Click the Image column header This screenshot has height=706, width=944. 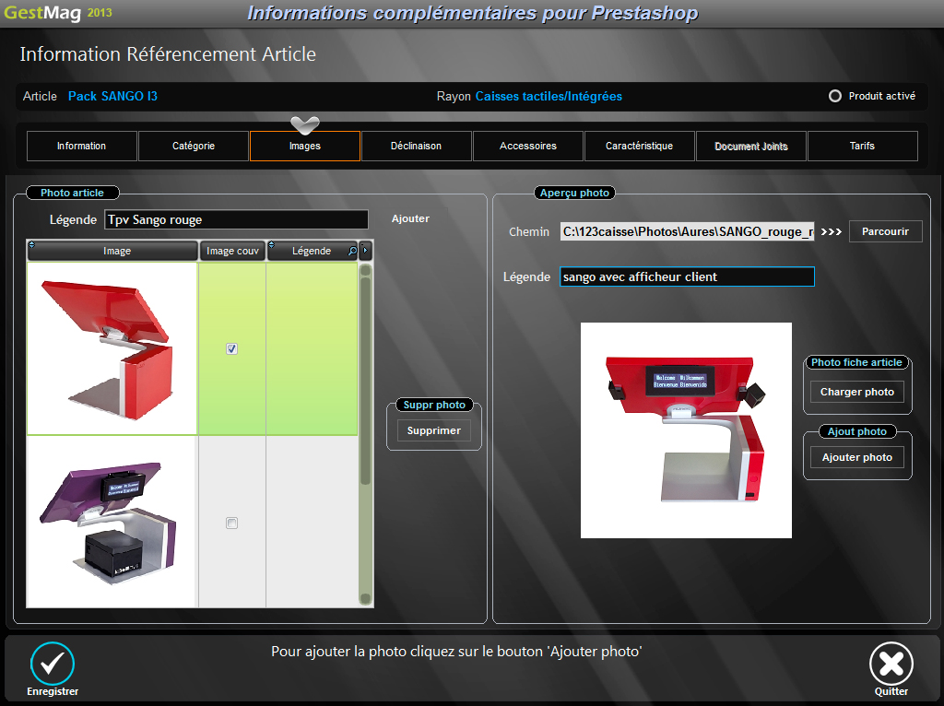pyautogui.click(x=112, y=251)
